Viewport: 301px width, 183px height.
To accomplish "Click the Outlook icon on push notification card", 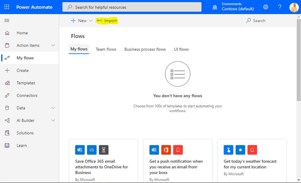I will point(154,150).
